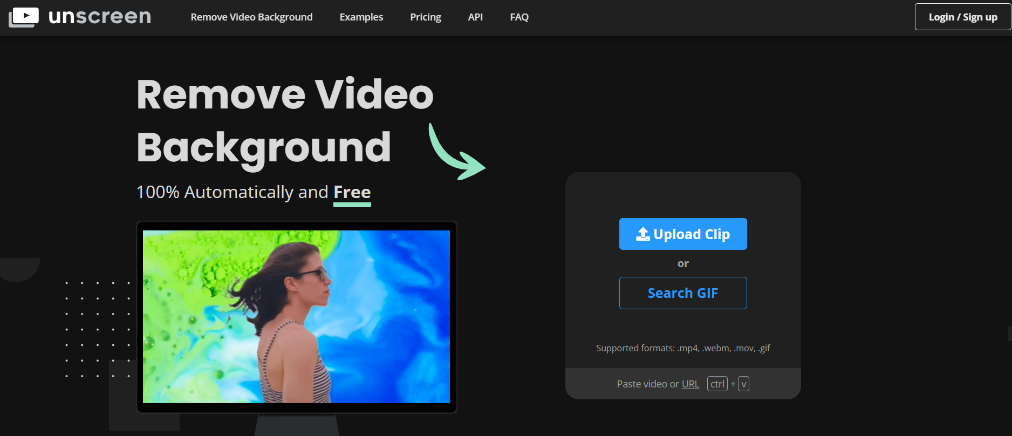This screenshot has width=1012, height=436.
Task: Click the Login / Sign up button
Action: point(962,17)
